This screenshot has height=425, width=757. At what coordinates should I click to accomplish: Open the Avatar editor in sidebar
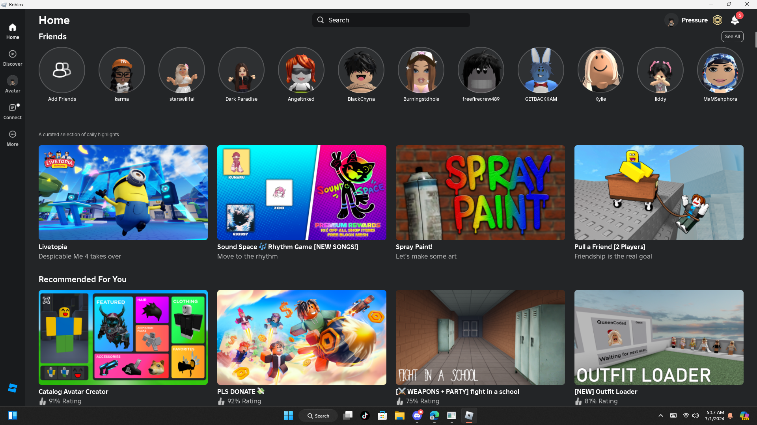(13, 85)
